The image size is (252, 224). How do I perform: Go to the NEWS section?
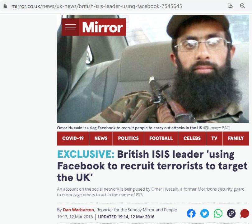[x=101, y=138]
